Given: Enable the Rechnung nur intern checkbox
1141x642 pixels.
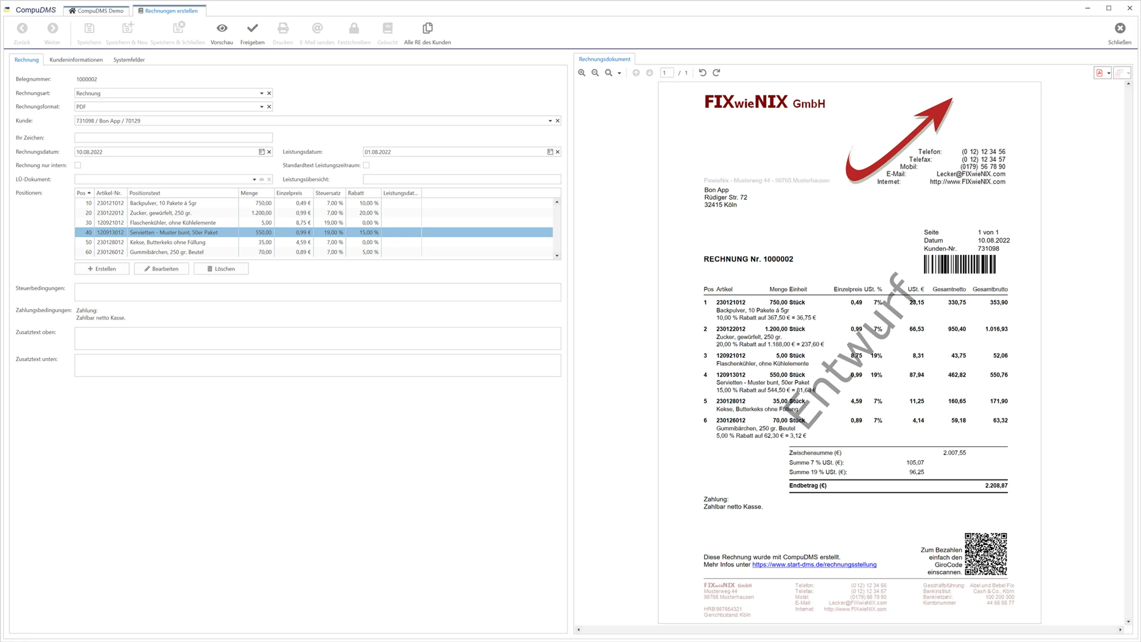Looking at the screenshot, I should pos(78,165).
